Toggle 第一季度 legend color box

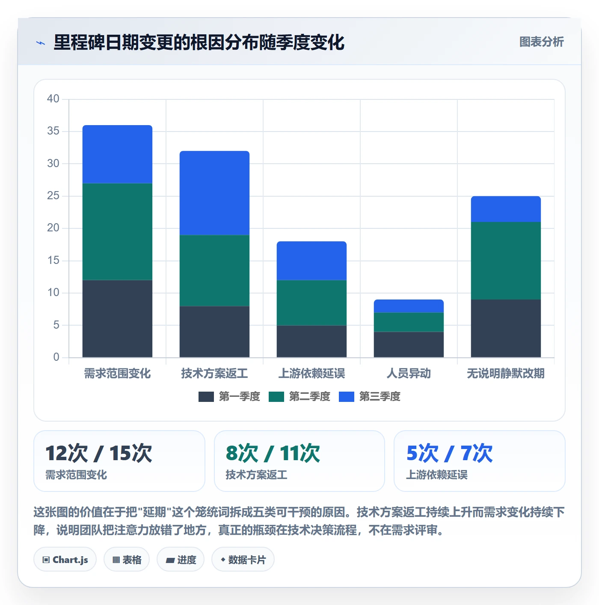tap(206, 397)
